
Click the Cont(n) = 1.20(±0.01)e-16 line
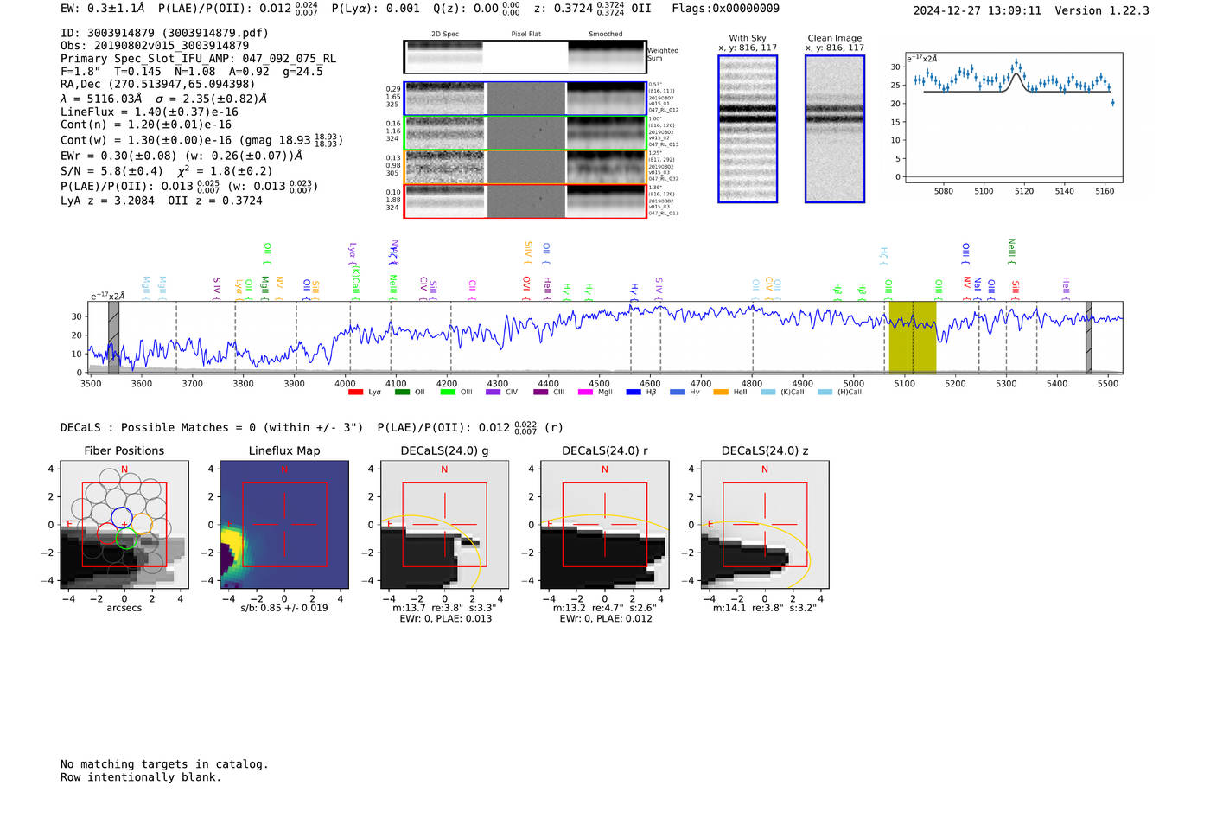point(146,125)
